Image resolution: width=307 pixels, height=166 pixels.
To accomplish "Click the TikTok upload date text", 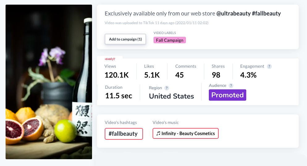I will [159, 23].
